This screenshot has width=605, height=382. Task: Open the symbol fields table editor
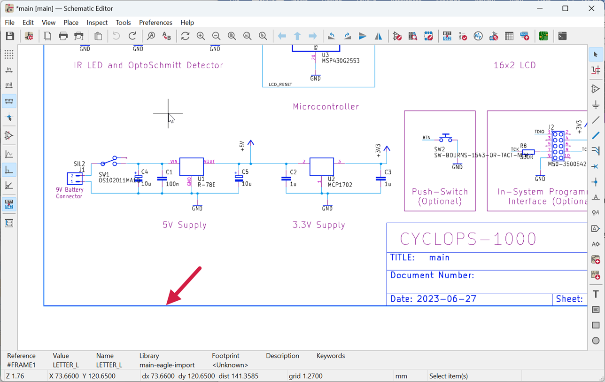[509, 36]
